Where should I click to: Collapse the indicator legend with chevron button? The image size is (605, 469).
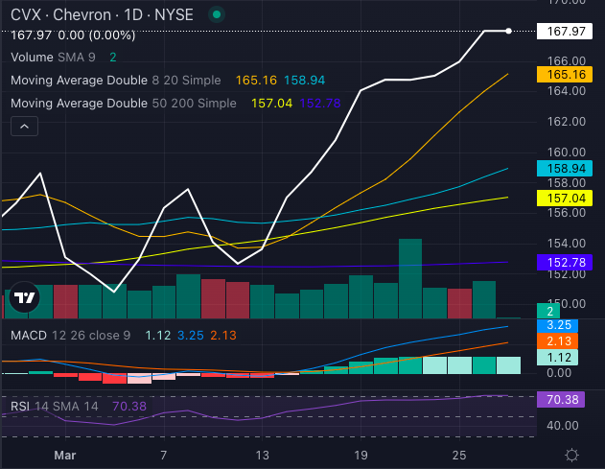(24, 126)
